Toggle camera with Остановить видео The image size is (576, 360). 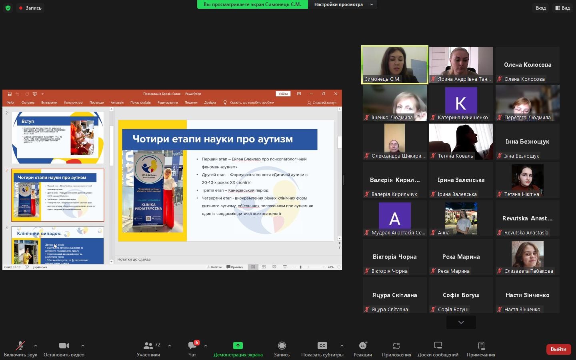pyautogui.click(x=64, y=349)
